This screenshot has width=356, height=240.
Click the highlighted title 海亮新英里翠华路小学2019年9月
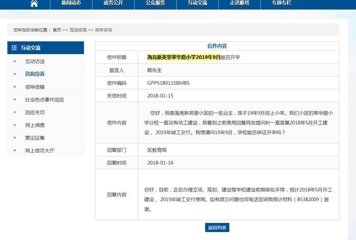tap(184, 58)
